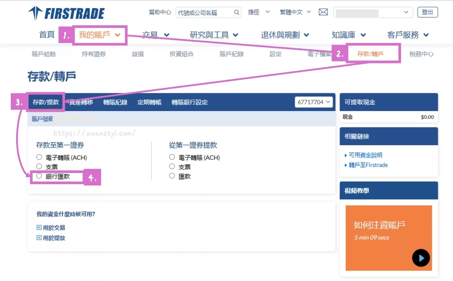Image resolution: width=453 pixels, height=281 pixels.
Task: Open the account number 67717704 dropdown
Action: pos(314,102)
